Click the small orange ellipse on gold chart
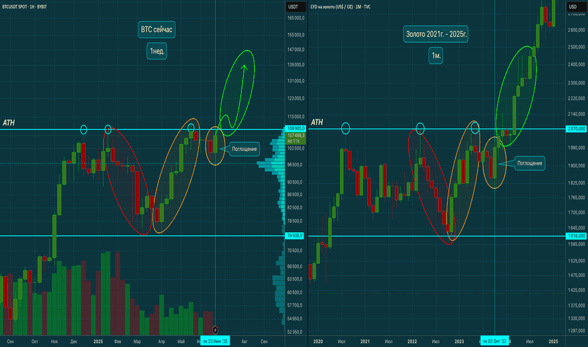This screenshot has height=347, width=588. tap(494, 162)
